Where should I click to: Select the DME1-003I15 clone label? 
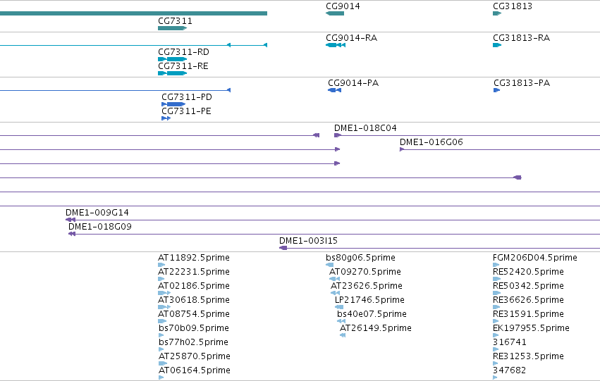point(308,241)
